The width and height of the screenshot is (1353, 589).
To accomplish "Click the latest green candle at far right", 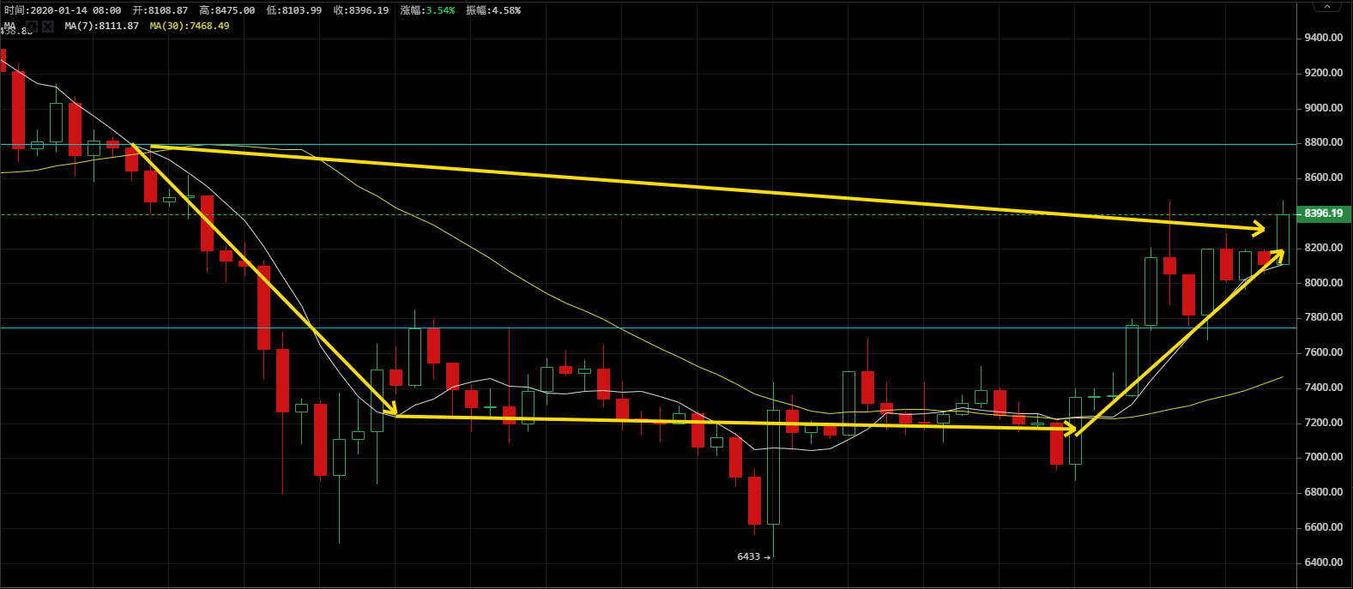I will [1283, 239].
